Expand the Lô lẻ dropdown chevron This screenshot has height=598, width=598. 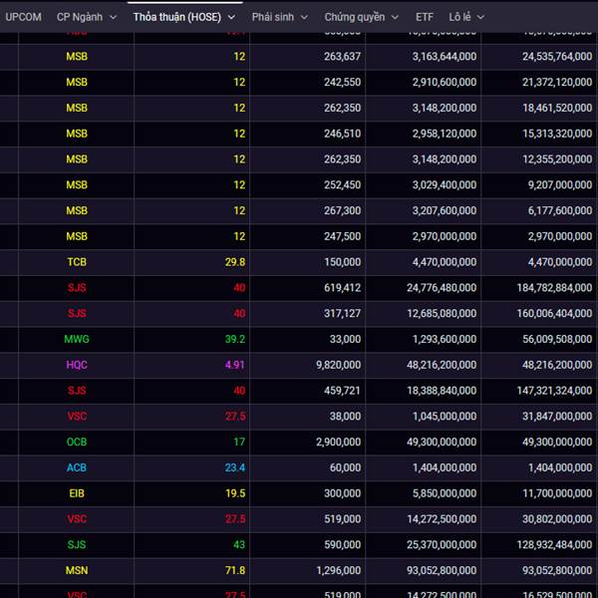[481, 18]
